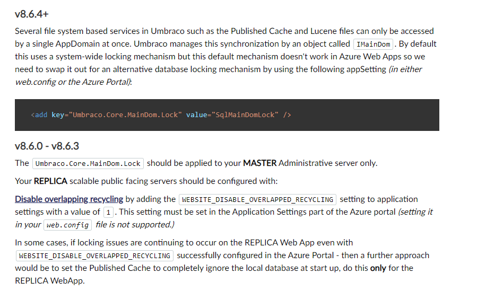Click the bold word REPLICA in 'Your REPLICA'
477x291 pixels.
click(x=50, y=181)
